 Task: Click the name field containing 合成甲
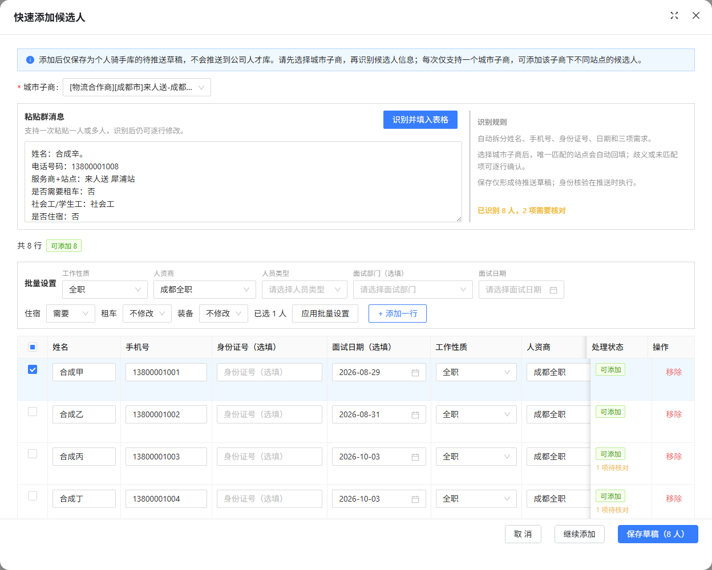pos(84,372)
